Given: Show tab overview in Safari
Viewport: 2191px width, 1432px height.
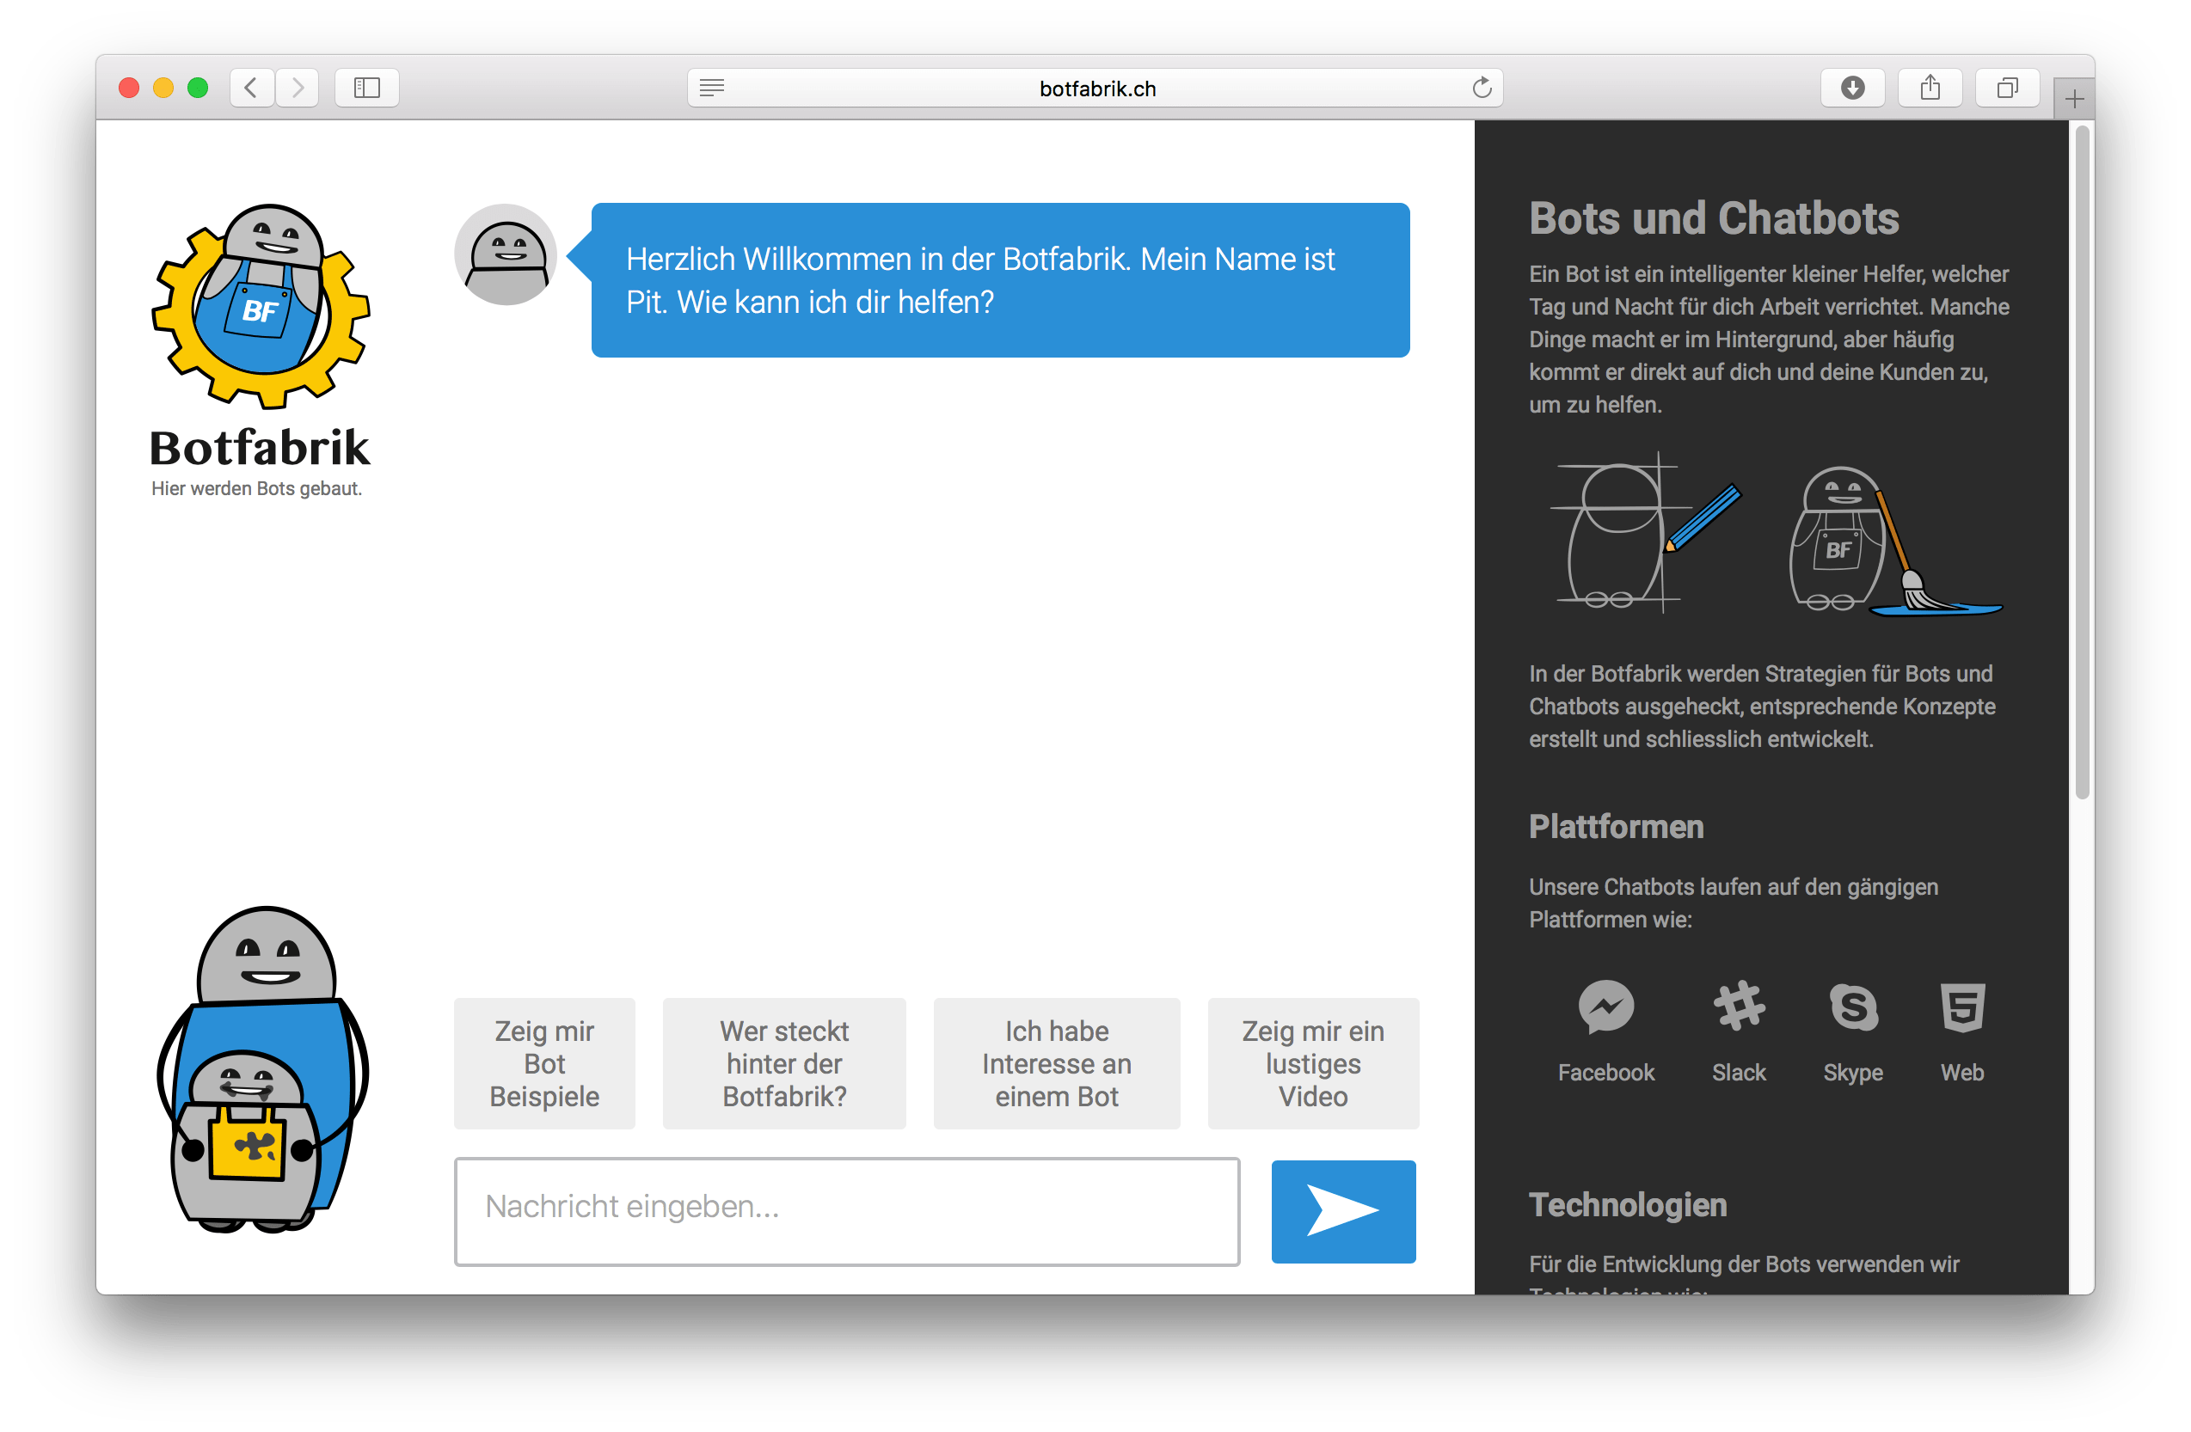Looking at the screenshot, I should point(2008,88).
